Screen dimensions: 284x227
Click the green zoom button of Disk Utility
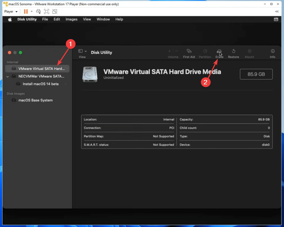point(21,53)
